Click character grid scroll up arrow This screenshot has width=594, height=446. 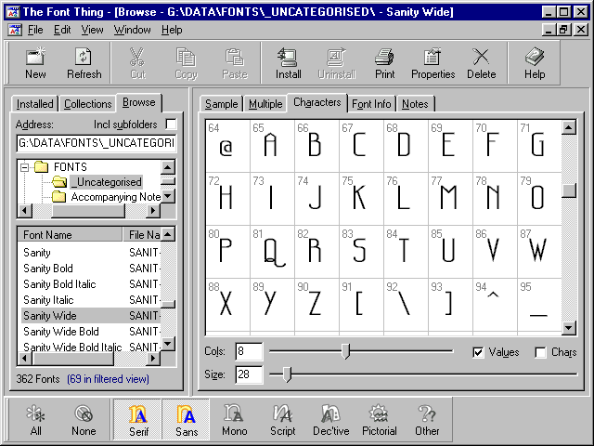coord(569,128)
